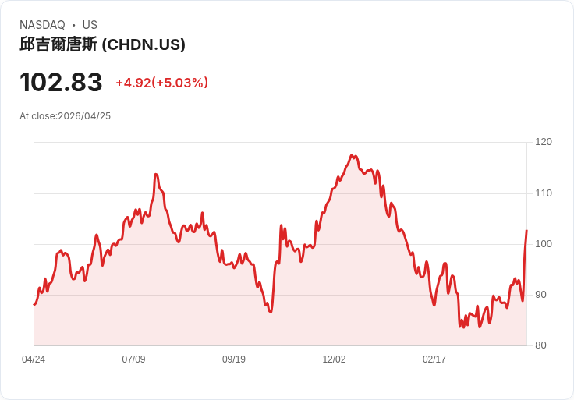Click the current price 102.83
The height and width of the screenshot is (400, 574).
61,82
